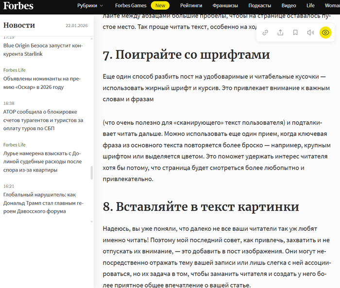Open the Life section
Image resolution: width=340 pixels, height=288 pixels.
(x=310, y=6)
